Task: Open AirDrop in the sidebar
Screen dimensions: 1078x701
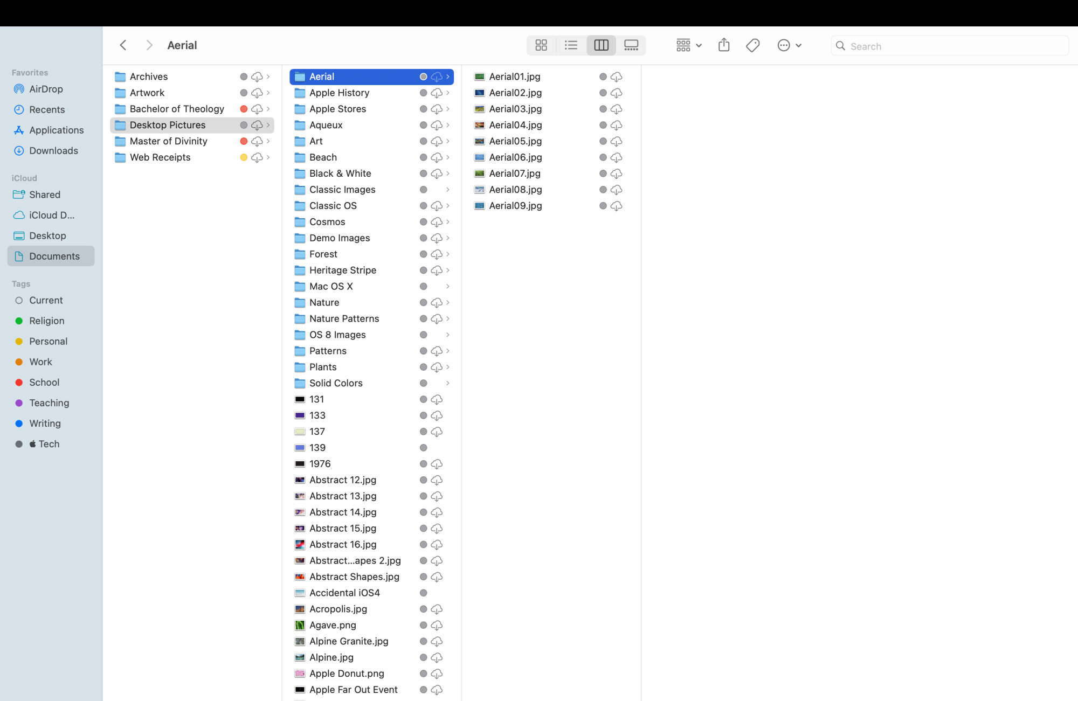Action: [x=46, y=89]
